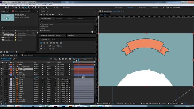Select the Selection arrow tool
This screenshot has height=109, width=194.
coord(2,8)
